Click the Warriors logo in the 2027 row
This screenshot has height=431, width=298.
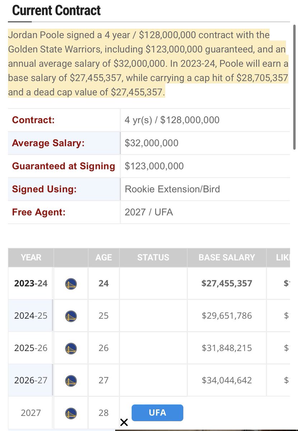[x=71, y=413]
